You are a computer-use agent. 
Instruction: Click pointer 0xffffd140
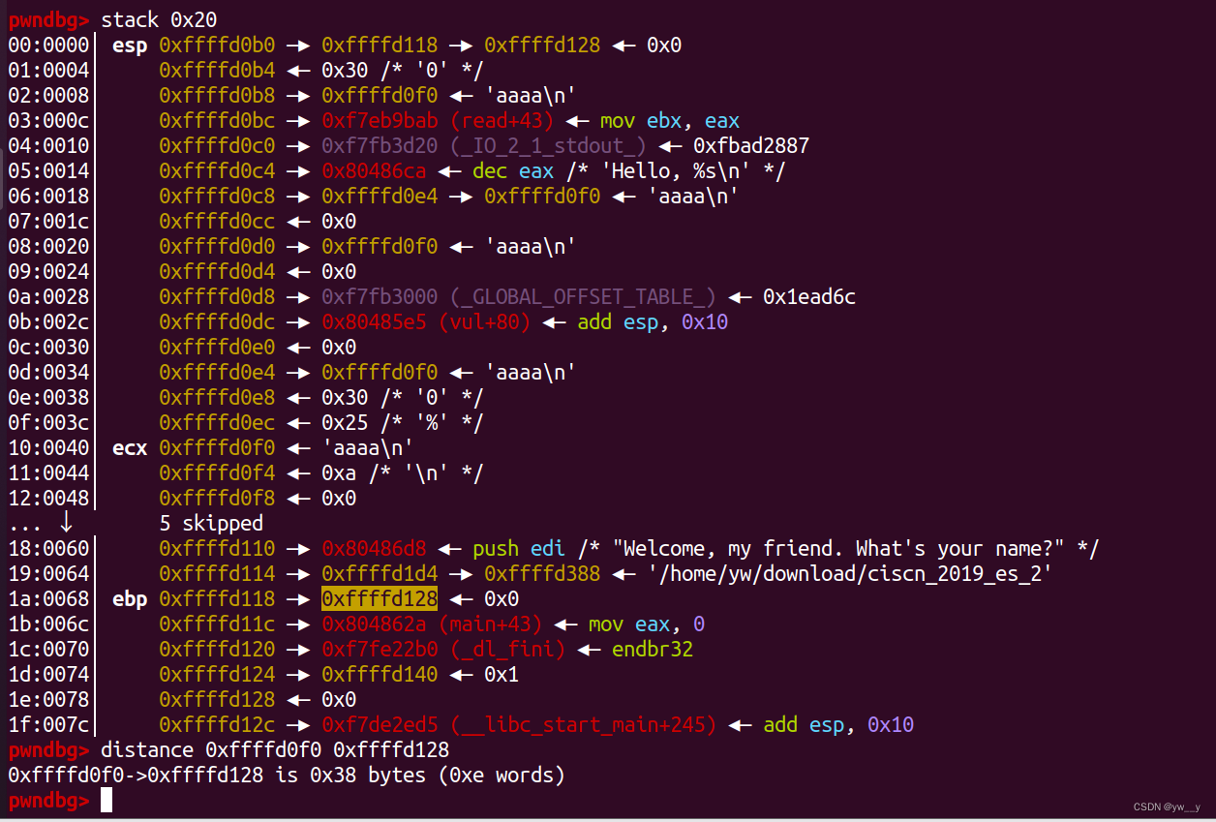point(380,675)
